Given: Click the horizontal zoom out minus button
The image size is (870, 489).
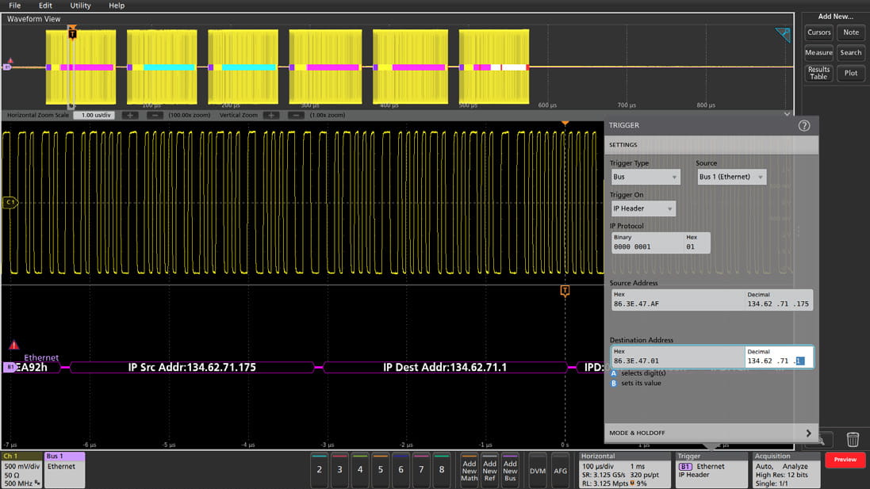Looking at the screenshot, I should (155, 116).
